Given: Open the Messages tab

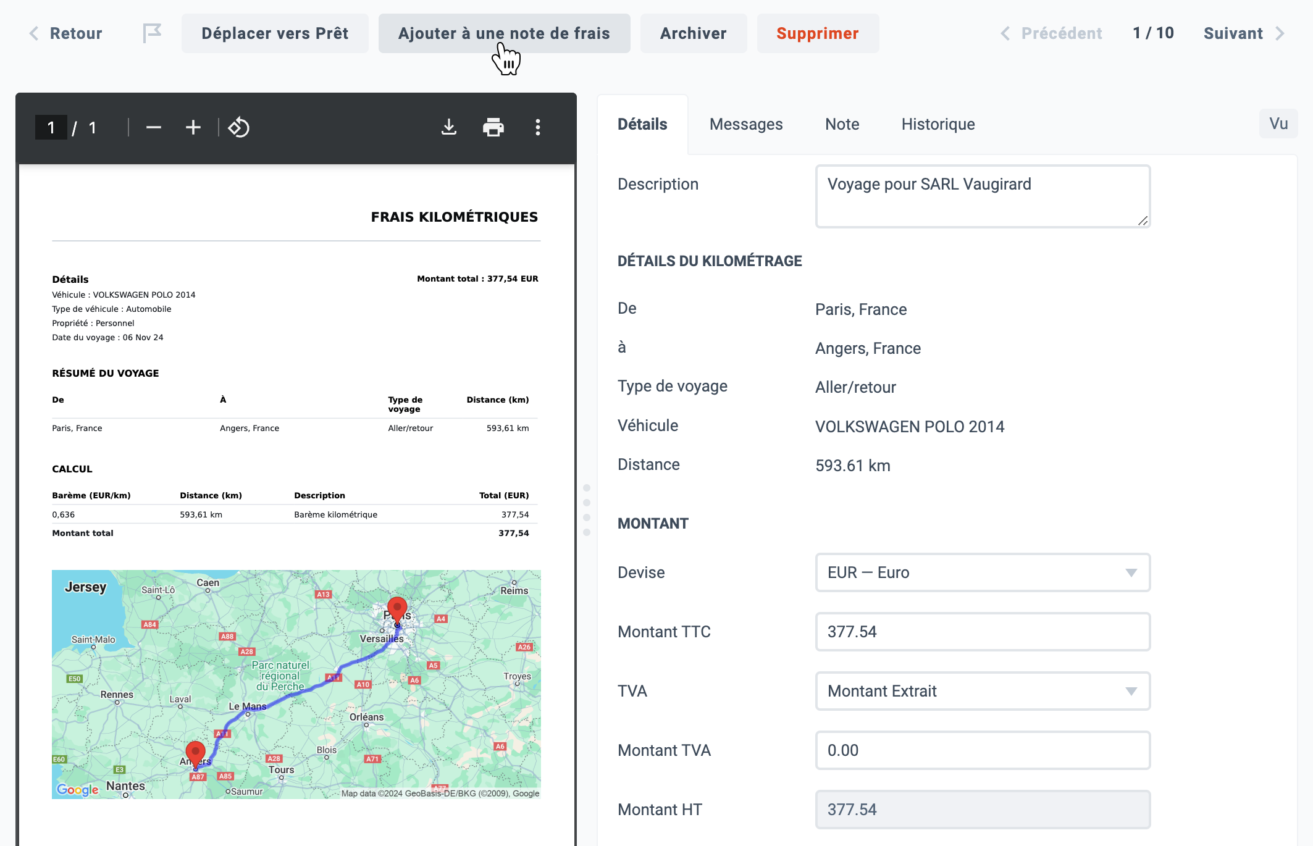Looking at the screenshot, I should coord(746,124).
